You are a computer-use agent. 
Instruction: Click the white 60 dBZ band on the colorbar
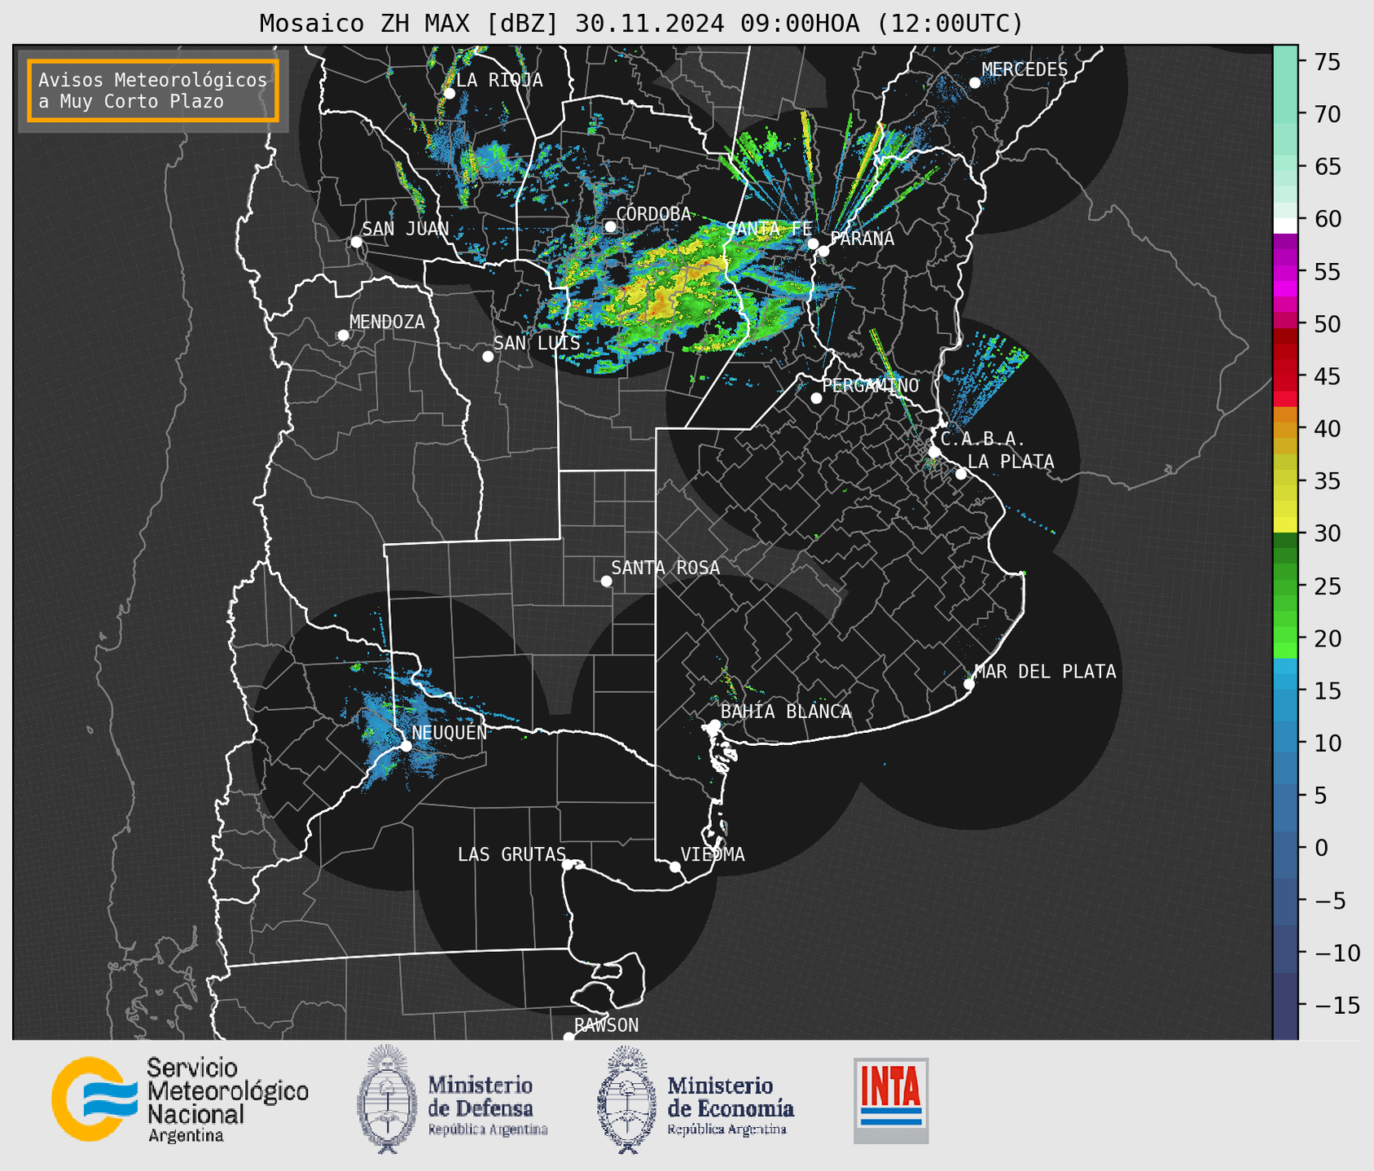tap(1285, 226)
